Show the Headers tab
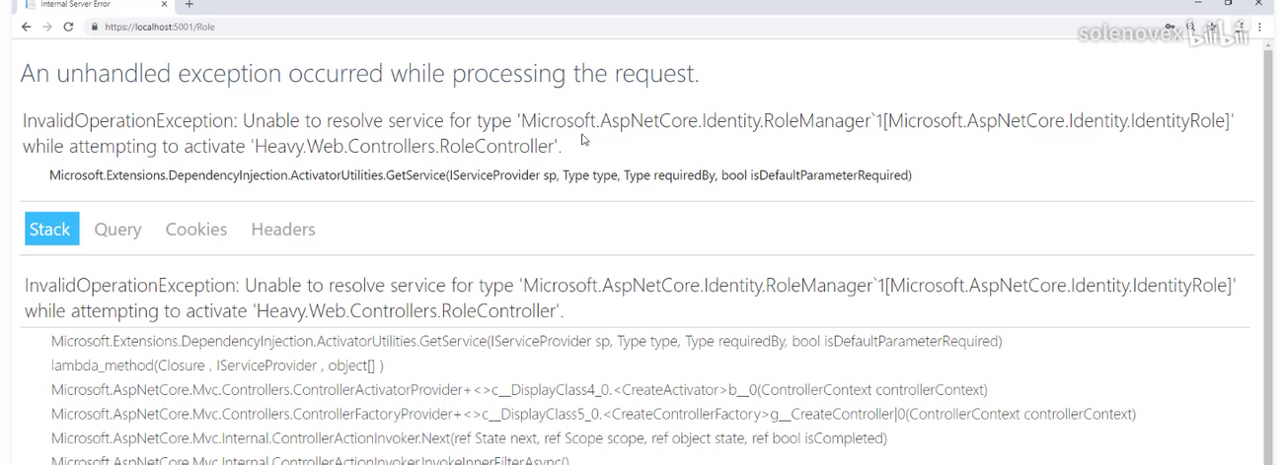The height and width of the screenshot is (465, 1283). (x=282, y=229)
